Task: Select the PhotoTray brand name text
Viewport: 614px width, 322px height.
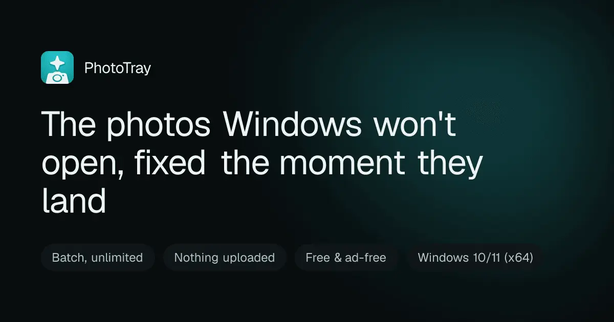Action: (x=118, y=68)
